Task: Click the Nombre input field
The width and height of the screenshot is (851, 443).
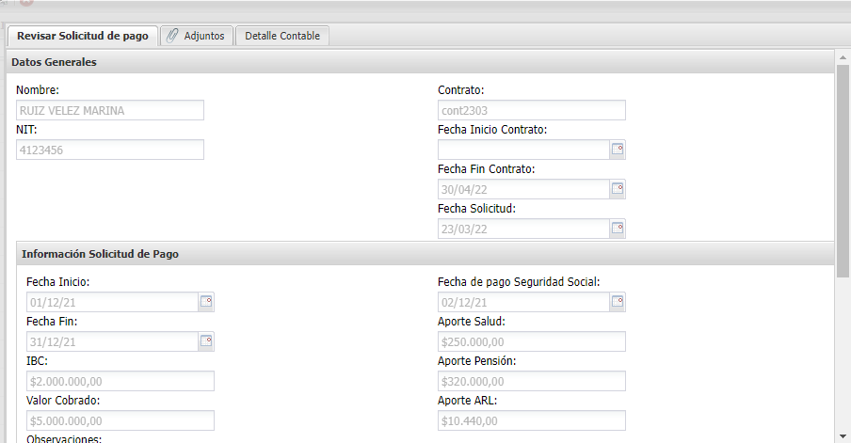Action: [110, 110]
